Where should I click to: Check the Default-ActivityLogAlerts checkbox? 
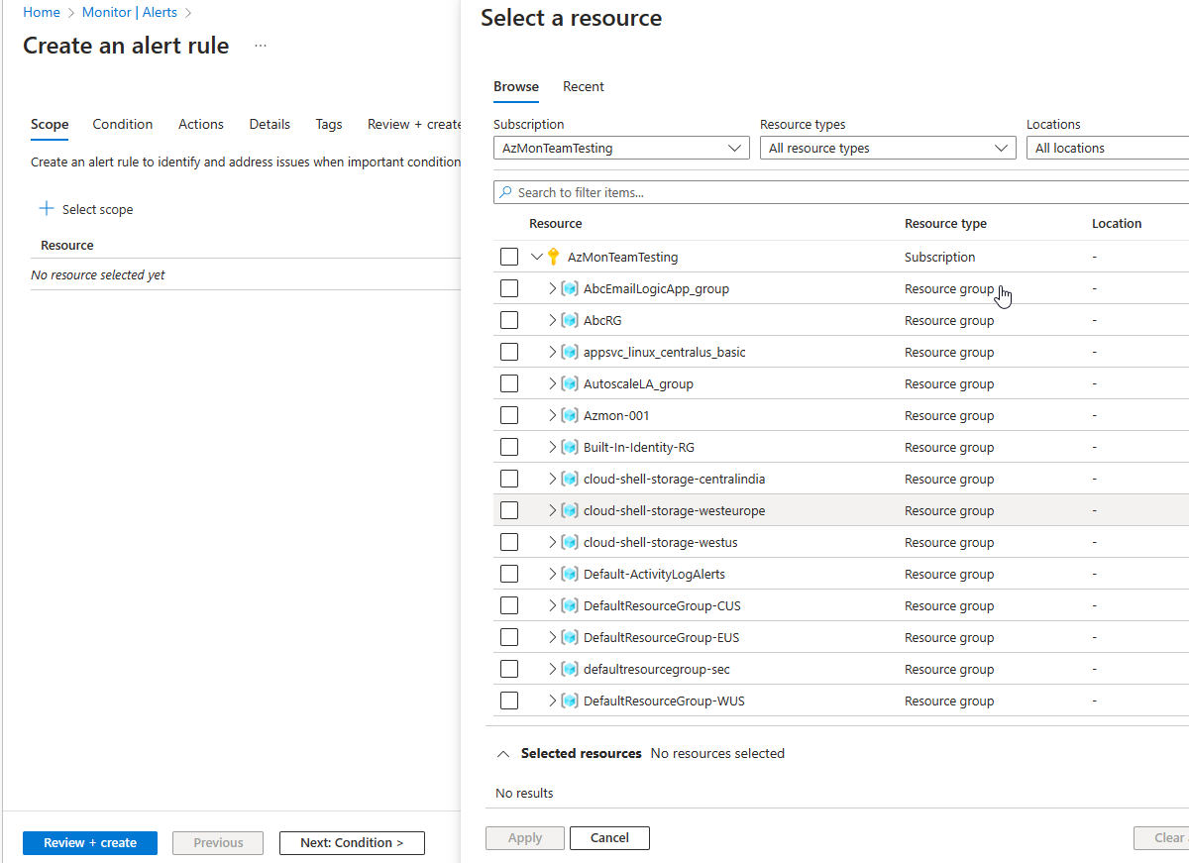click(509, 574)
